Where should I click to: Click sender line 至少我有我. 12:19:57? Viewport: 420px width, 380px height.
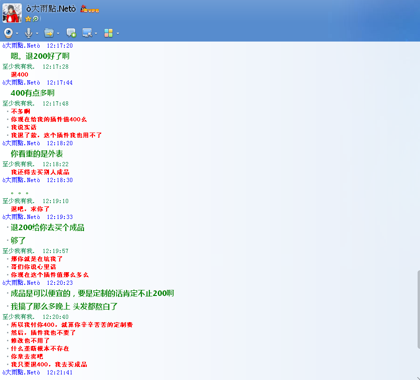click(x=35, y=251)
